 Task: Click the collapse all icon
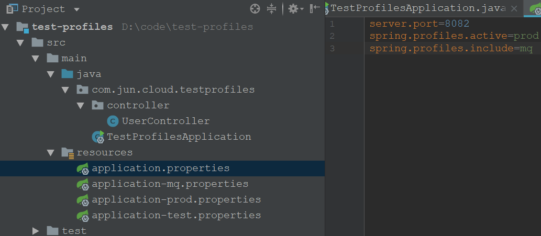(x=272, y=8)
